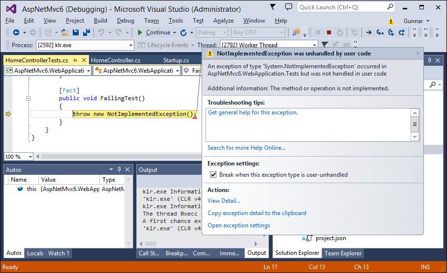Click the notifications flag icon in title bar

coord(273,7)
